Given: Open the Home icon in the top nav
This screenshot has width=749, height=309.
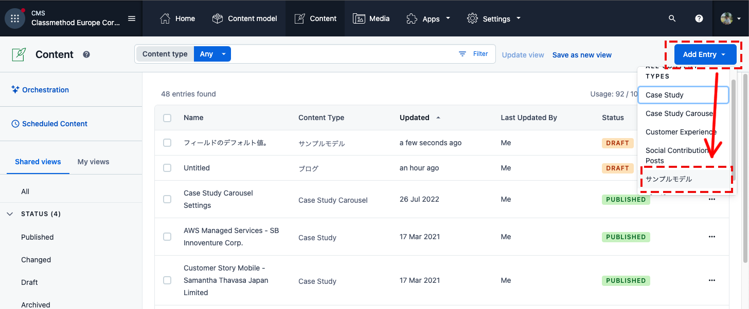Looking at the screenshot, I should click(x=165, y=18).
